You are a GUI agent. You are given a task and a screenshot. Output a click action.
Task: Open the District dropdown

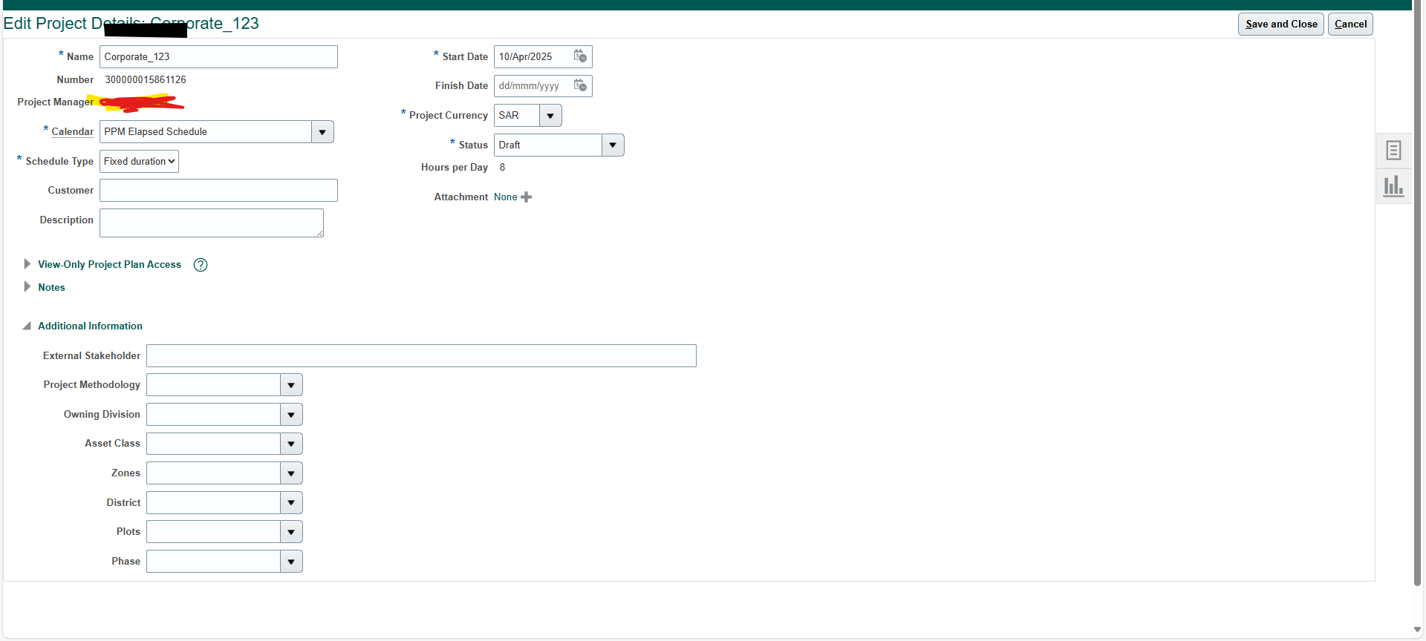click(291, 503)
